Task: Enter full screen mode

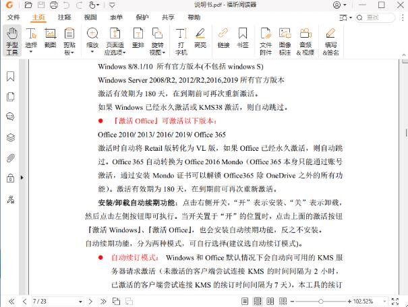Action: coord(395,302)
